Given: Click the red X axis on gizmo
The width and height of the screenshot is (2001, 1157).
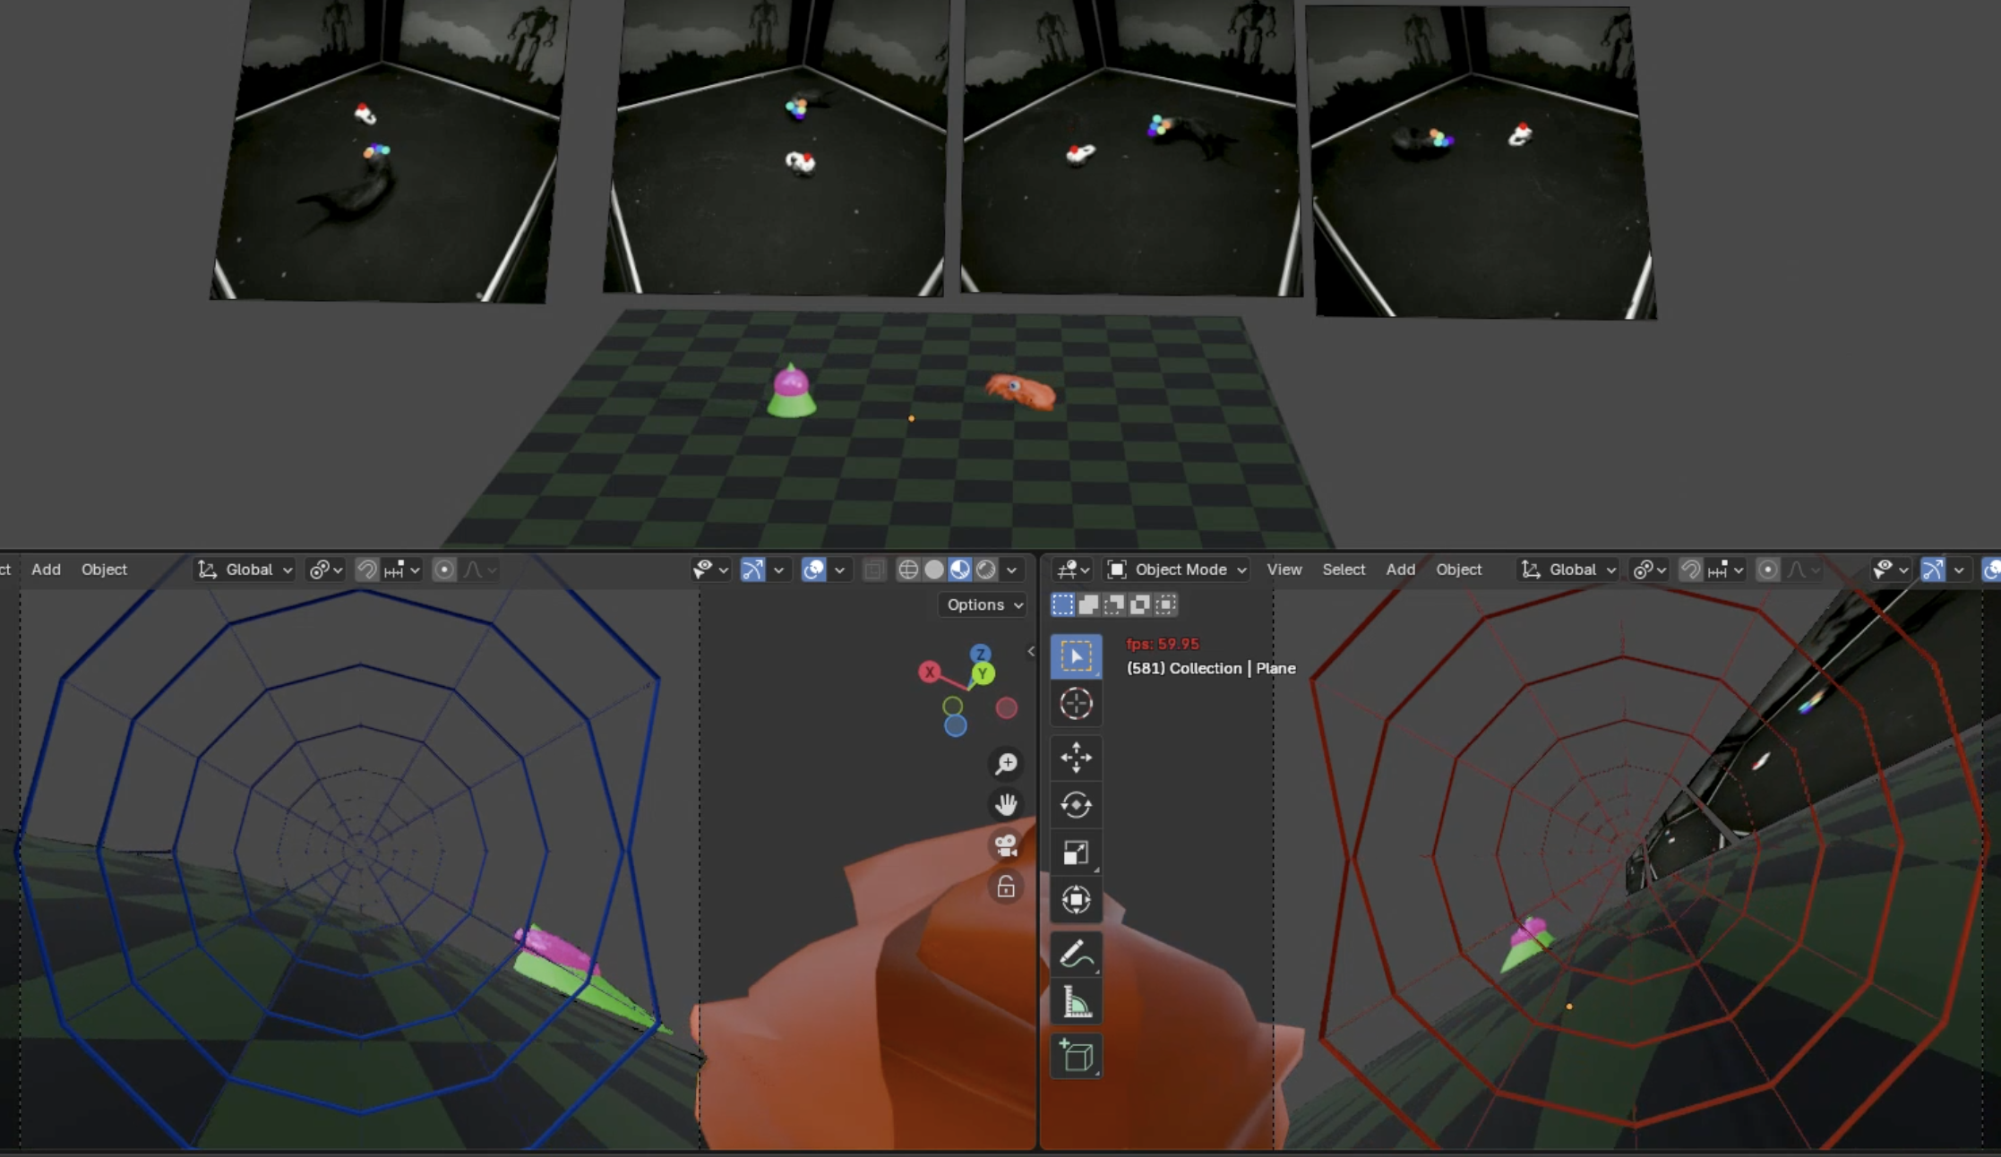Looking at the screenshot, I should (x=930, y=672).
